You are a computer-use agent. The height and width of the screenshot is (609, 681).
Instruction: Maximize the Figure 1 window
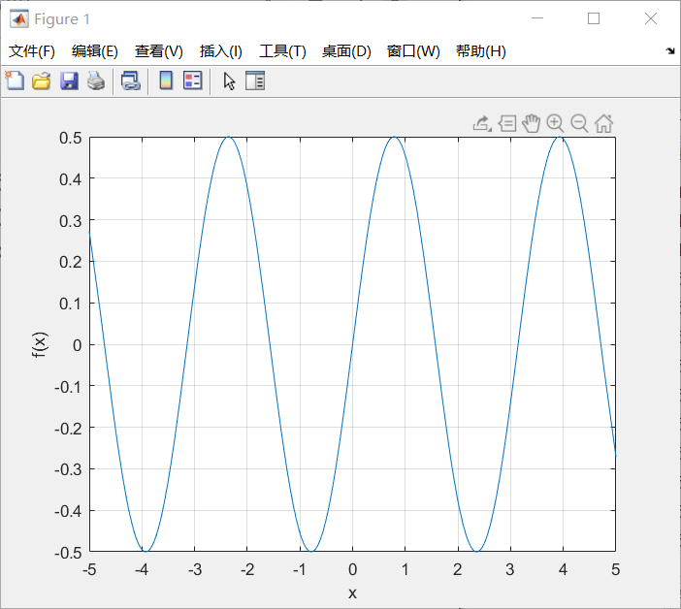[x=594, y=18]
